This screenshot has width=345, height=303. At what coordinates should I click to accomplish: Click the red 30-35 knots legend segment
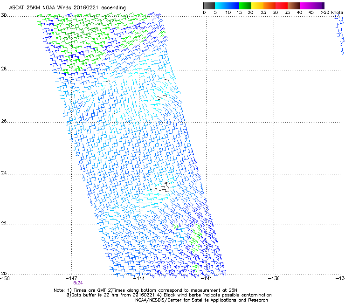tap(282, 6)
